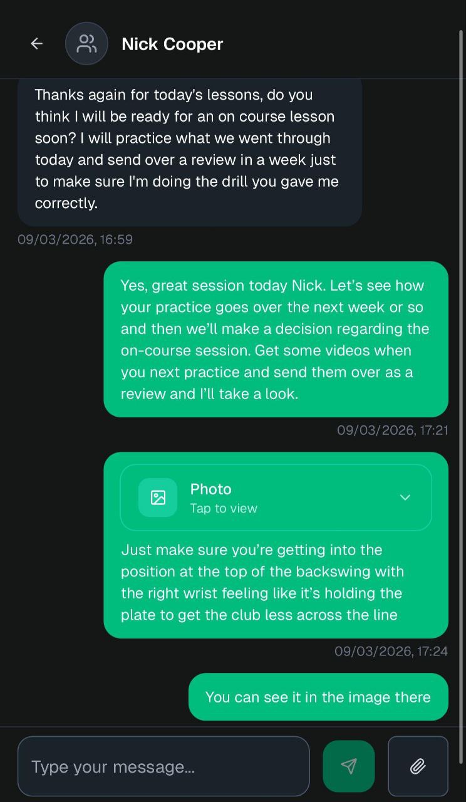The height and width of the screenshot is (802, 466).
Task: Tap the timestamp under Nick's first message
Action: coord(75,239)
